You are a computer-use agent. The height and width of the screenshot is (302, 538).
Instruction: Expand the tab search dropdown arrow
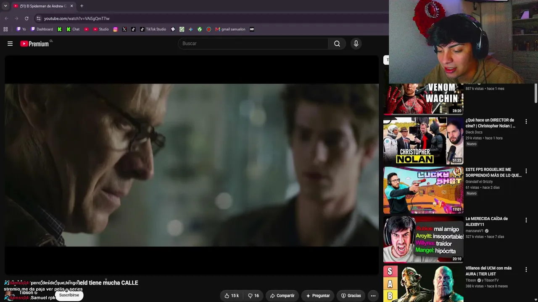point(5,6)
